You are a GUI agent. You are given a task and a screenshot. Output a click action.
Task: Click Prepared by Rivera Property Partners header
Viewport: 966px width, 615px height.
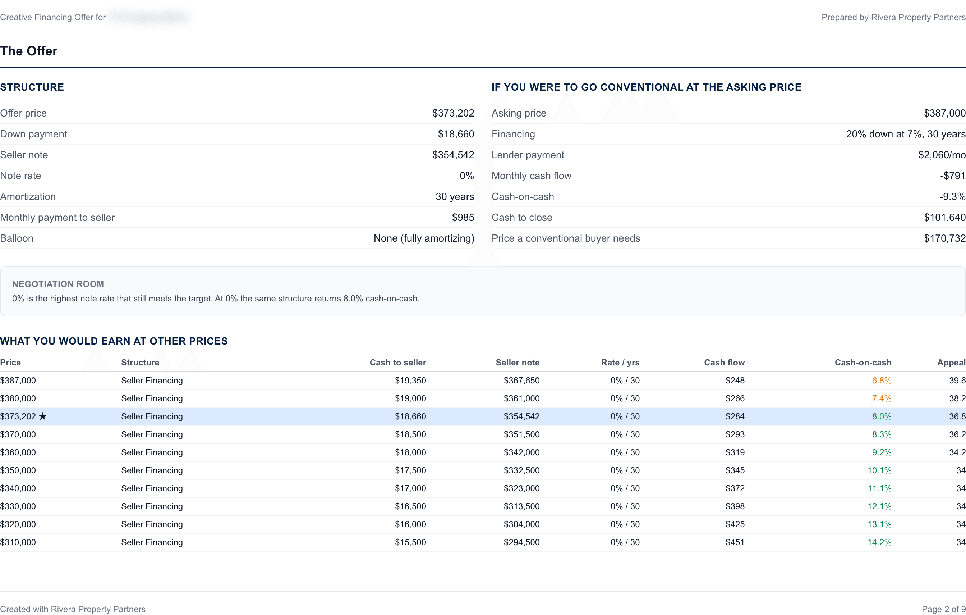(x=893, y=17)
